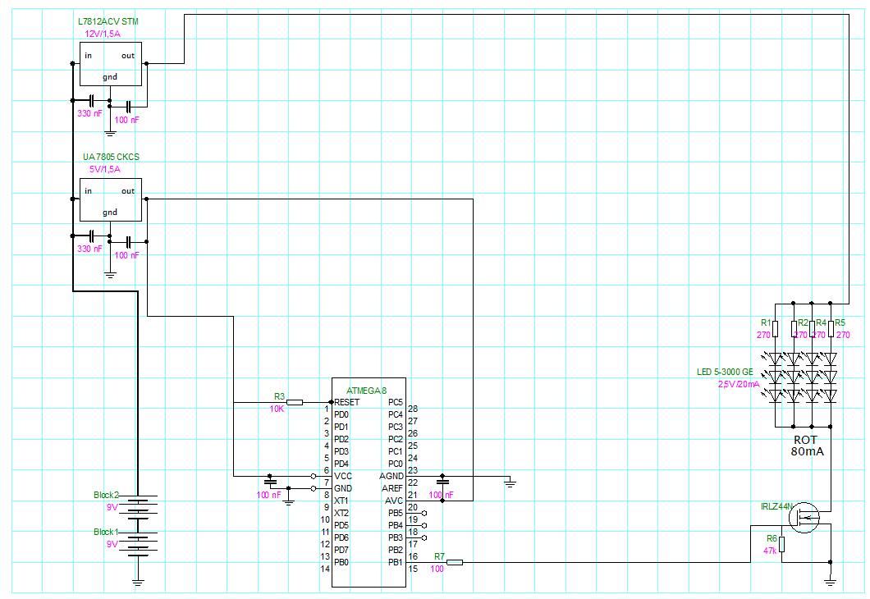Image resolution: width=870 pixels, height=599 pixels.
Task: Click the 'ROT' text label
Action: tap(806, 440)
